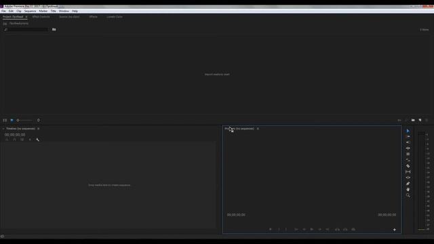The image size is (434, 244).
Task: Select the Zoom magnifier tool
Action: [x=408, y=195]
